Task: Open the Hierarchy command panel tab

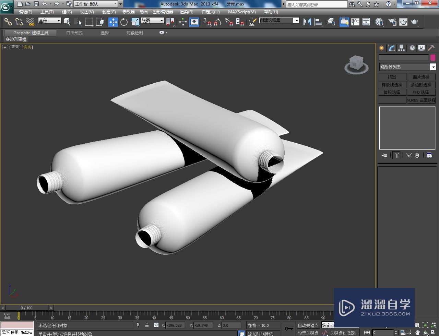Action: pyautogui.click(x=402, y=48)
